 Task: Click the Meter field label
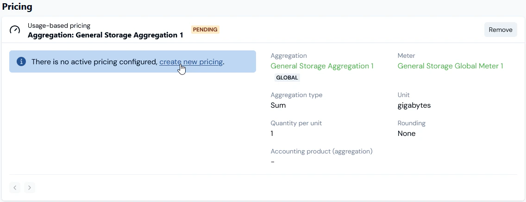[x=406, y=55]
